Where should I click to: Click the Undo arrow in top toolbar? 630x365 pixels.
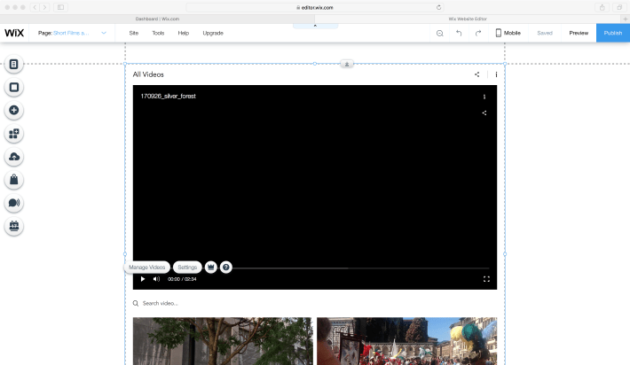pyautogui.click(x=459, y=33)
